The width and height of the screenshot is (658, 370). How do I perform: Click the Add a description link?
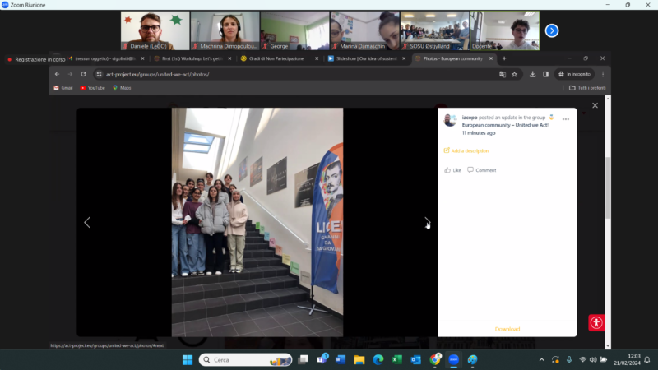(x=466, y=150)
